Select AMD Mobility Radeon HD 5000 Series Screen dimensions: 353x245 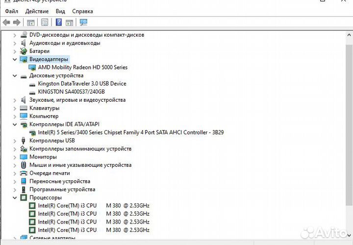(83, 67)
